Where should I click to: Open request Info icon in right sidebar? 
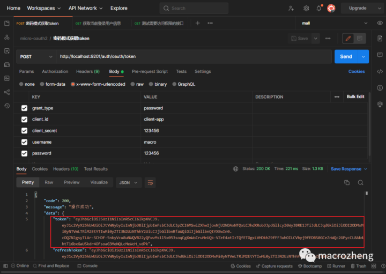click(x=380, y=88)
